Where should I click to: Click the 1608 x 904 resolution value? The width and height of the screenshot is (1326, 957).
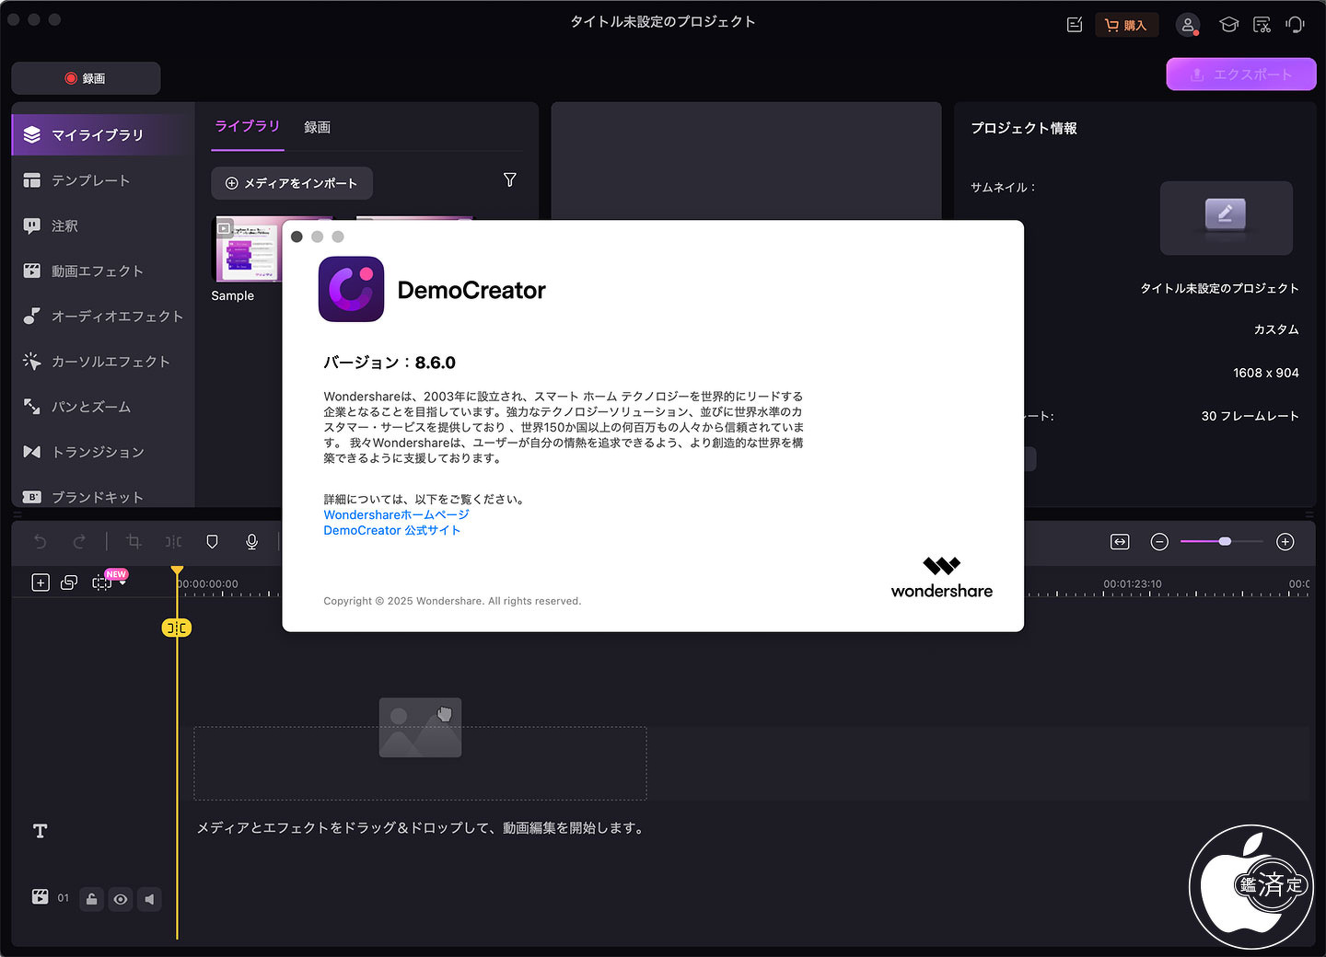point(1266,373)
